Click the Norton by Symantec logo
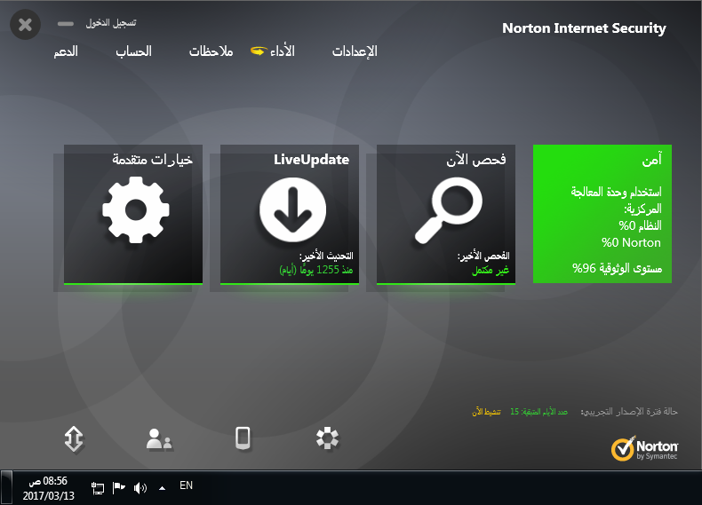Screen dimensions: 702x505 (645, 448)
